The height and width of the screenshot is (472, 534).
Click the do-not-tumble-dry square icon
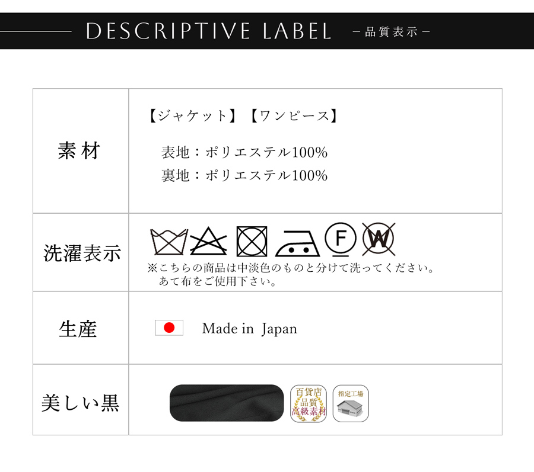pyautogui.click(x=252, y=241)
